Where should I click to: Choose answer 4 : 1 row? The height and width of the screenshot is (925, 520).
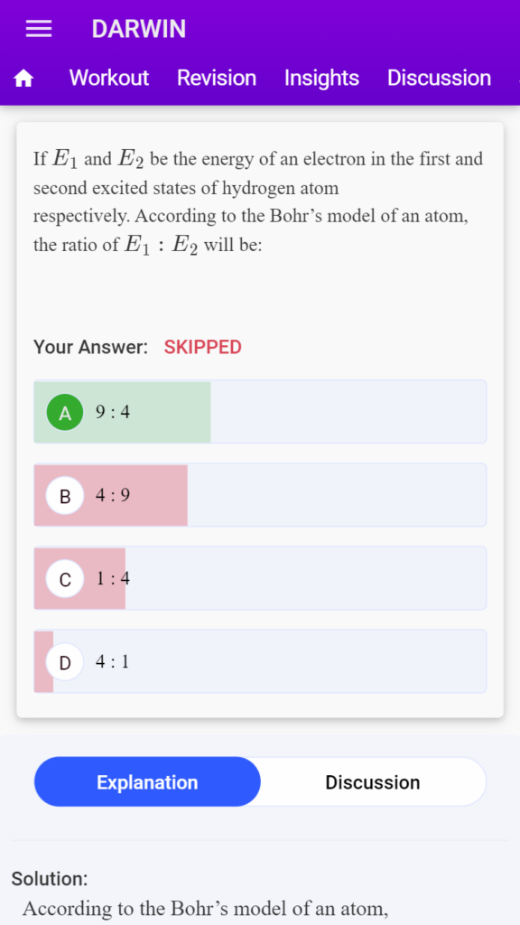(260, 661)
